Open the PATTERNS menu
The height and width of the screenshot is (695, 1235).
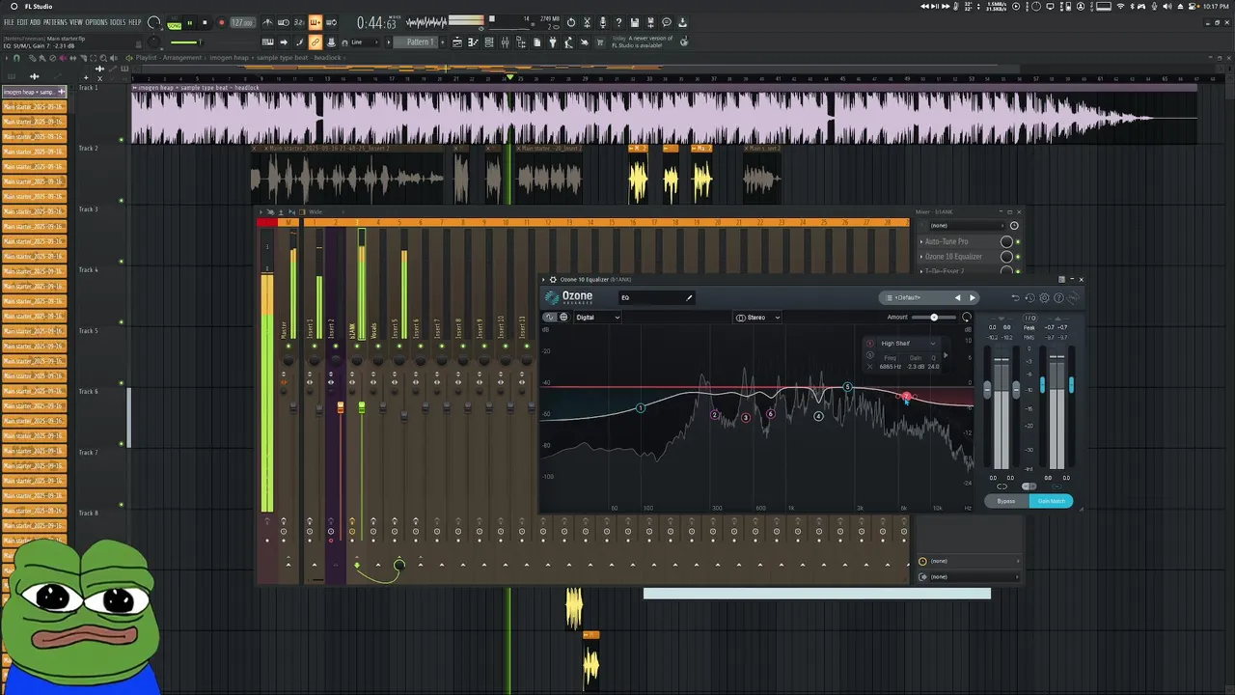pos(55,22)
